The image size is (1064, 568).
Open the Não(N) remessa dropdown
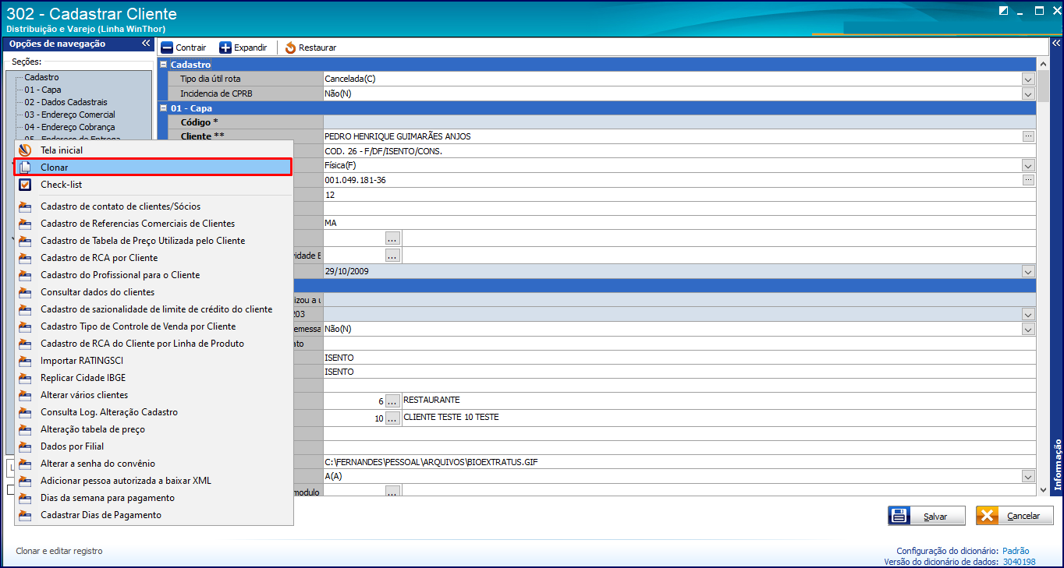coord(1028,329)
